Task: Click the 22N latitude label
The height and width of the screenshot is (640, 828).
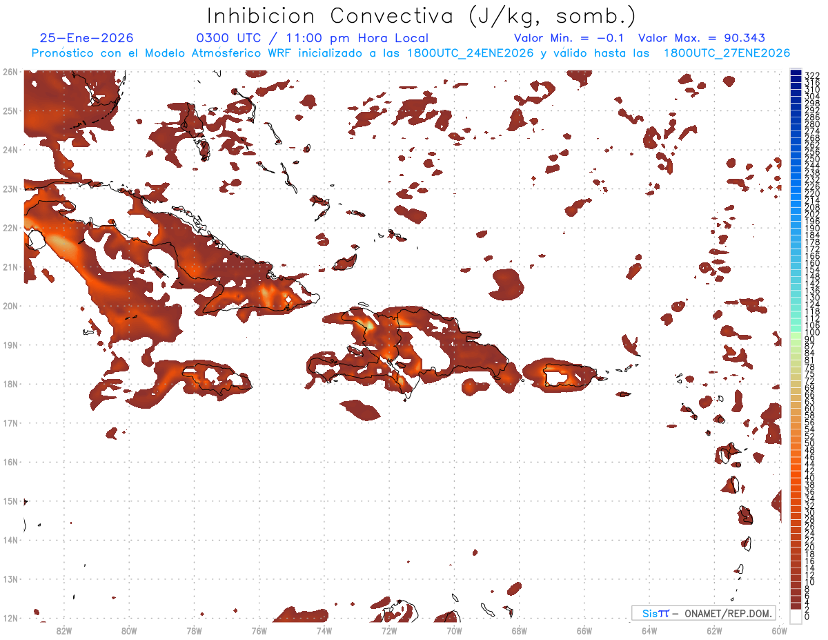Action: (x=10, y=228)
